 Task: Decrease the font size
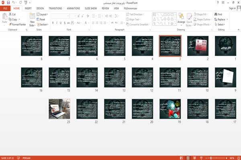pyautogui.click(x=82, y=16)
